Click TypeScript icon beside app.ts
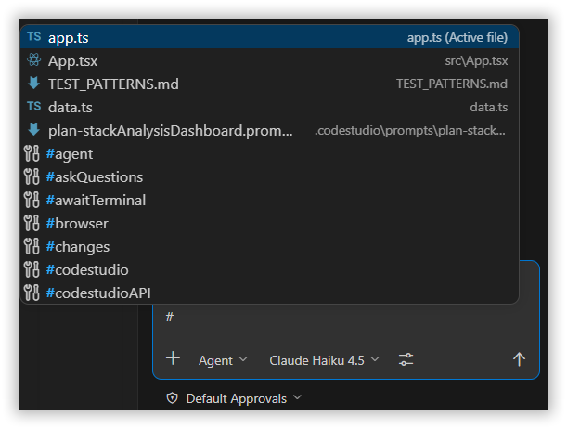 coord(34,36)
